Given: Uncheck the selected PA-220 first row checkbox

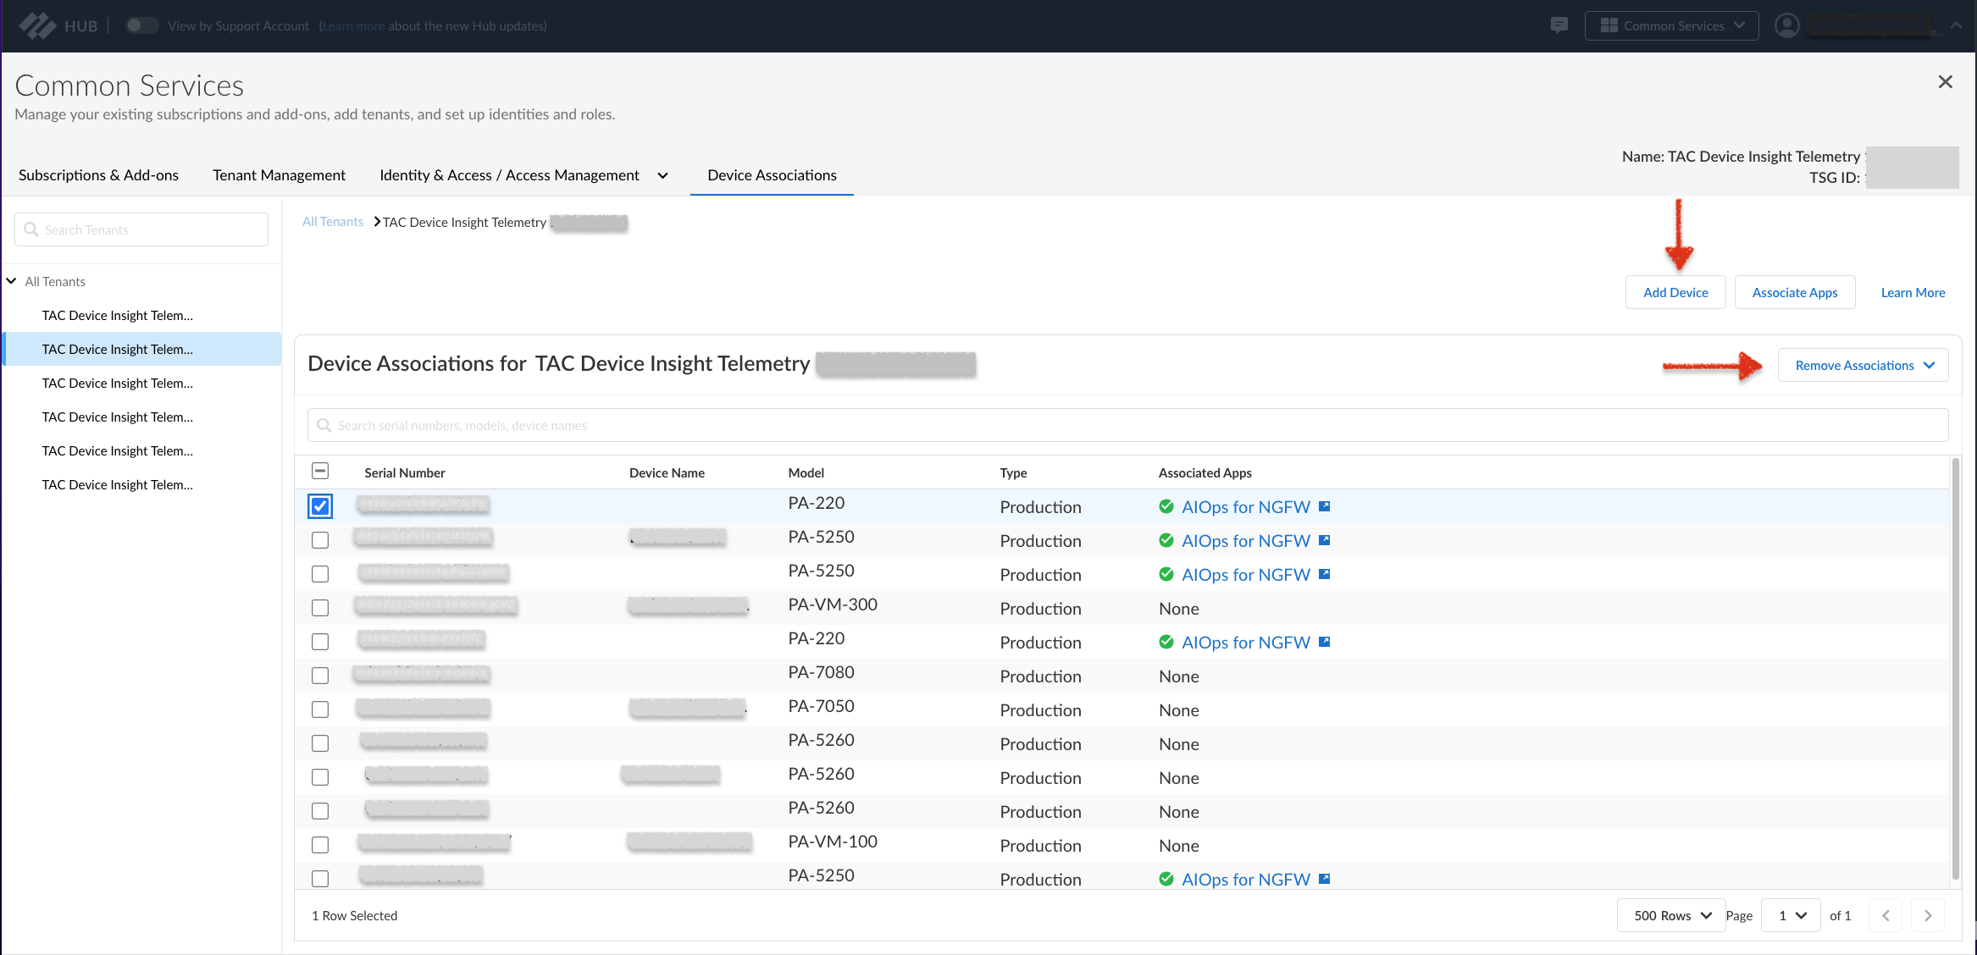Looking at the screenshot, I should [320, 506].
